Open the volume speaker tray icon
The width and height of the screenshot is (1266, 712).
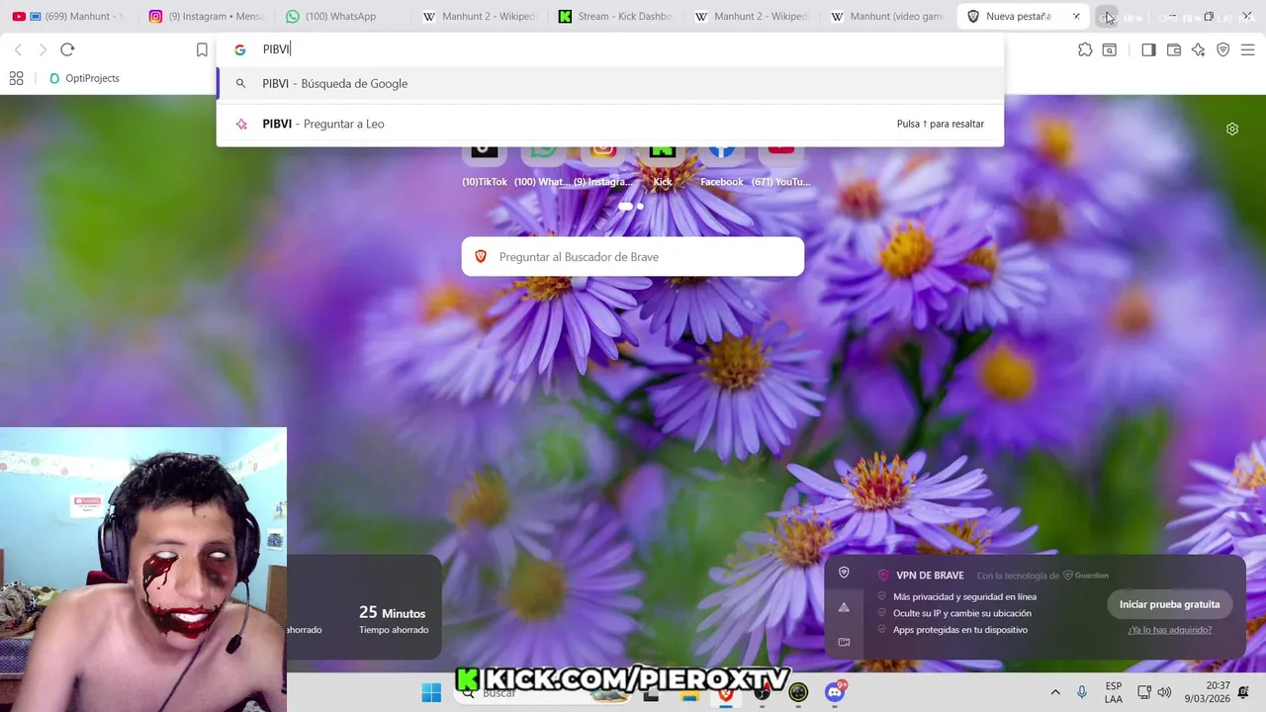[1164, 692]
